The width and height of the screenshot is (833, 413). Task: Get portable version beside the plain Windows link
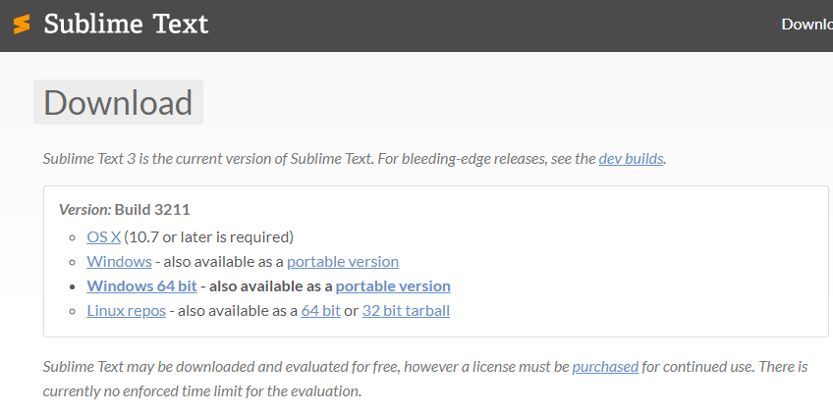pyautogui.click(x=343, y=262)
